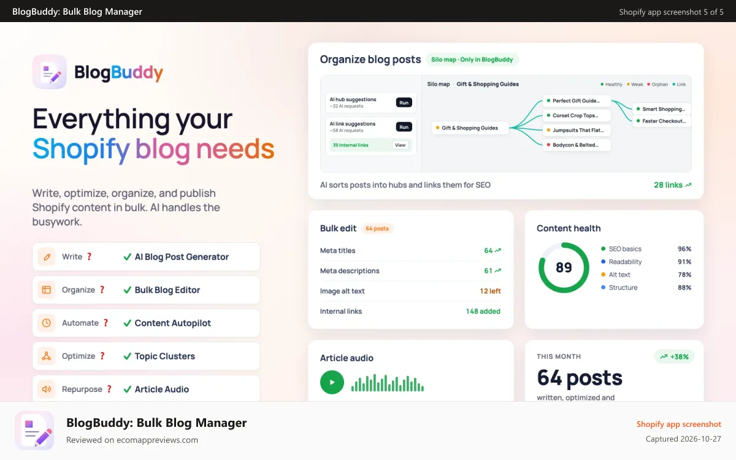This screenshot has width=736, height=460.
Task: Click the Weak legend dot
Action: click(x=628, y=84)
